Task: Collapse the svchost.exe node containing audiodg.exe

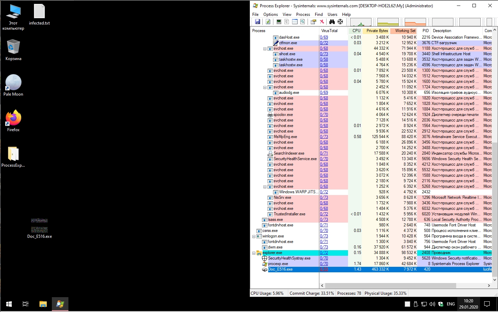Action: (265, 87)
